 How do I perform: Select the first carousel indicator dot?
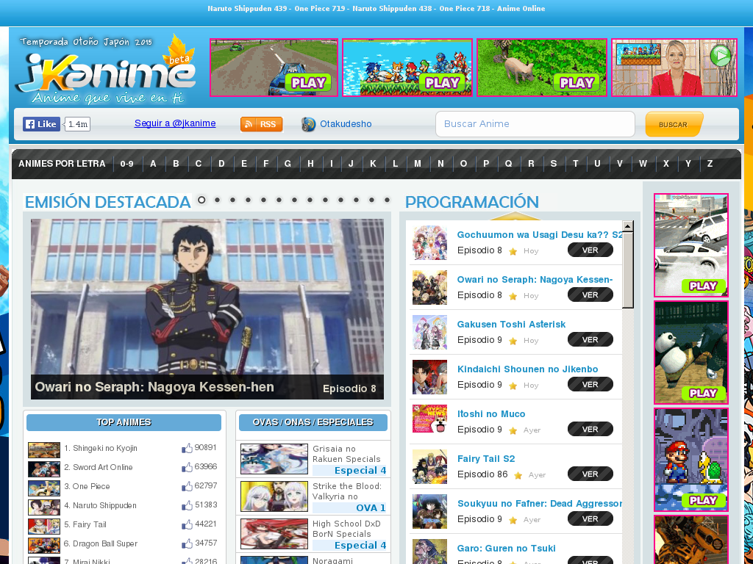coord(201,199)
